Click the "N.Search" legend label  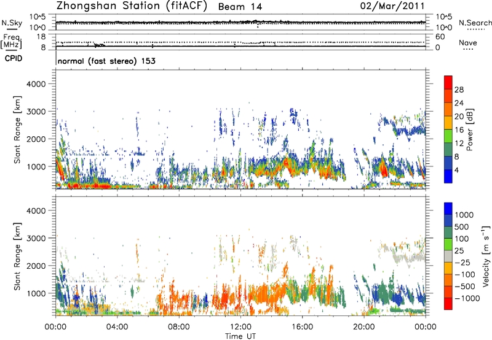[475, 23]
